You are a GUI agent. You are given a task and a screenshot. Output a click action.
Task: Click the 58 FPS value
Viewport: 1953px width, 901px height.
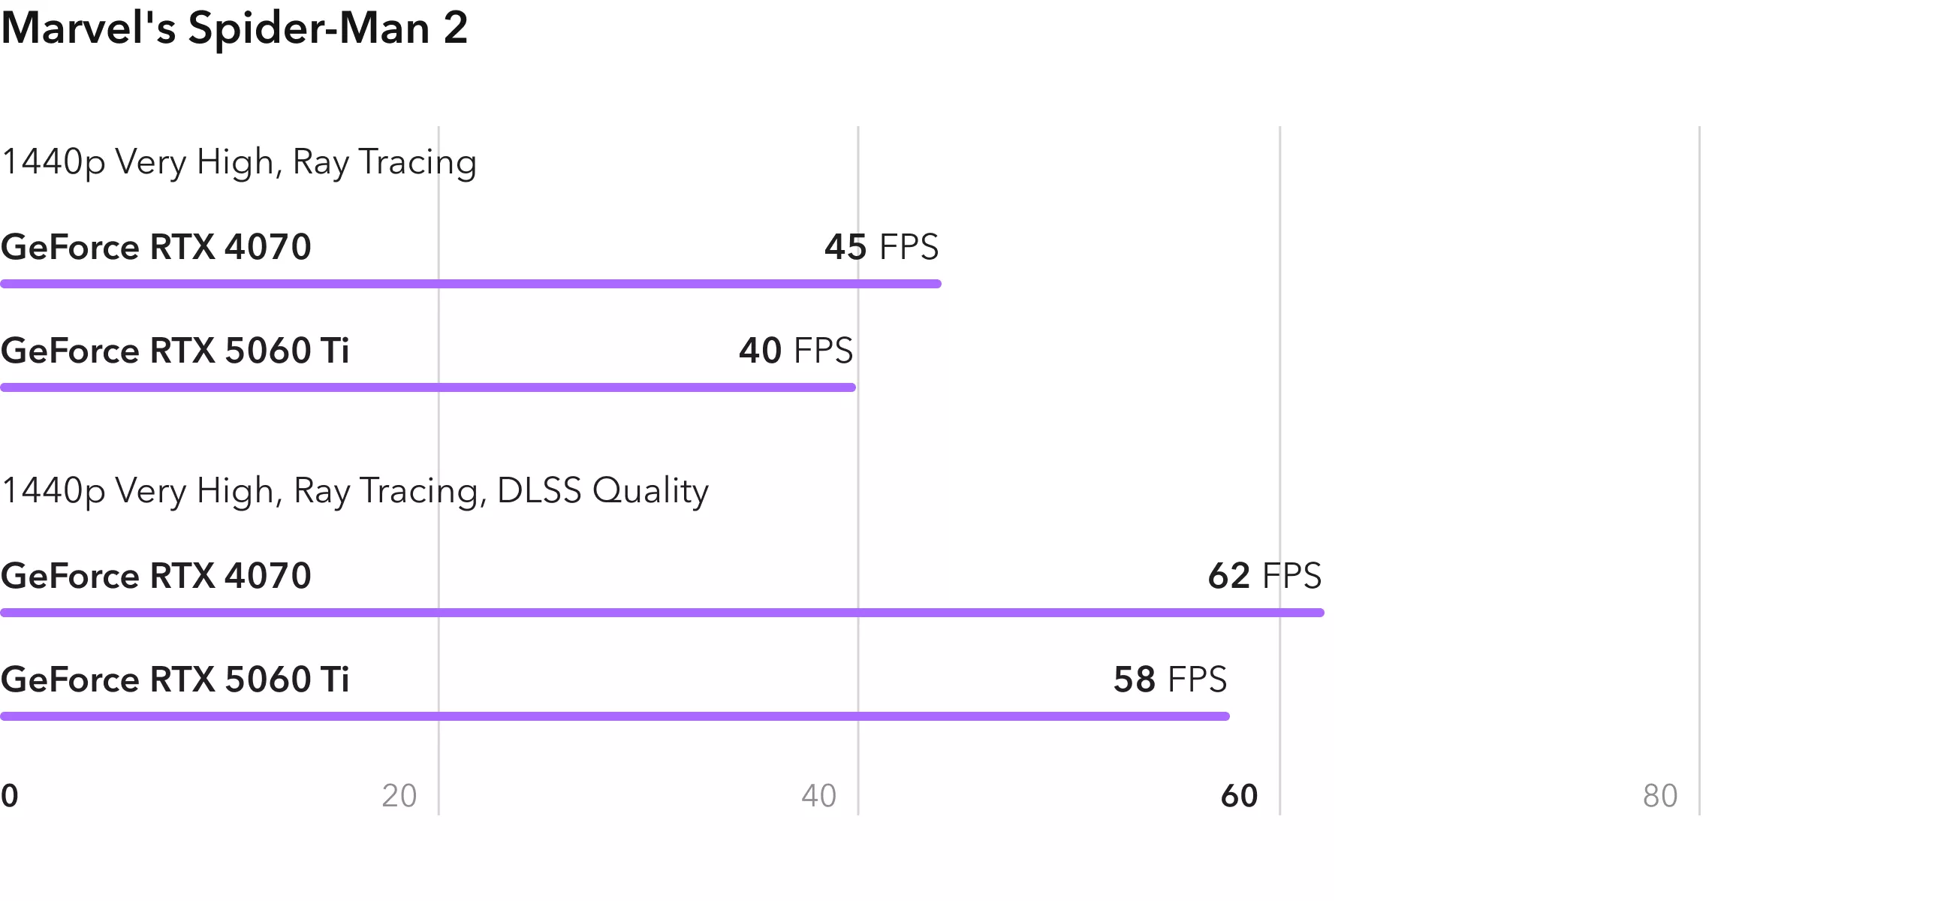tap(1170, 680)
